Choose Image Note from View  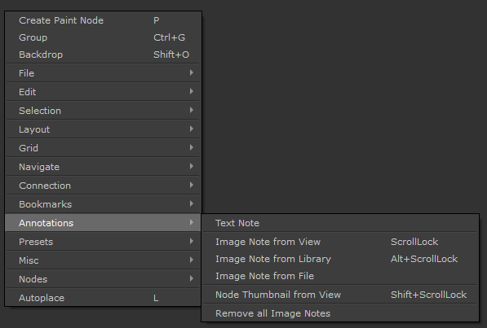(340, 242)
